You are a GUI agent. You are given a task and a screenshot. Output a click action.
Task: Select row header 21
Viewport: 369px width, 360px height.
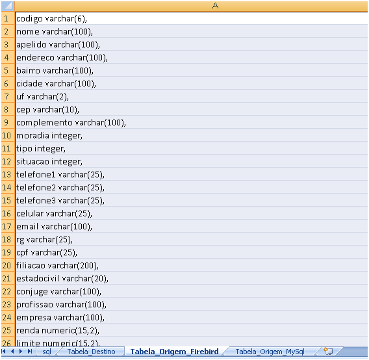8,278
